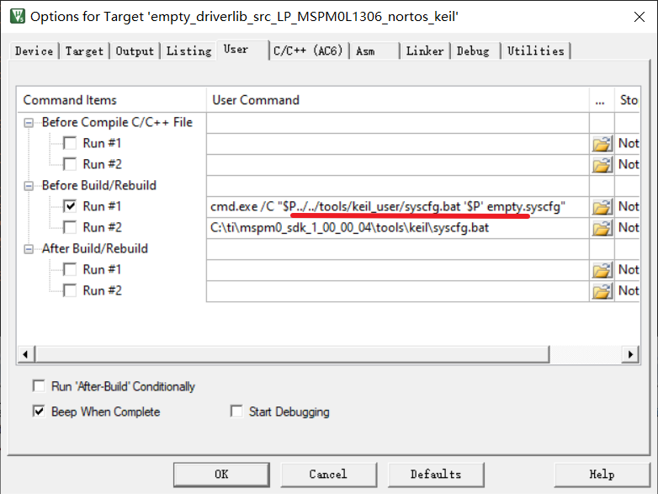This screenshot has width=658, height=494.
Task: Uncheck Beep When Complete
Action: (39, 412)
